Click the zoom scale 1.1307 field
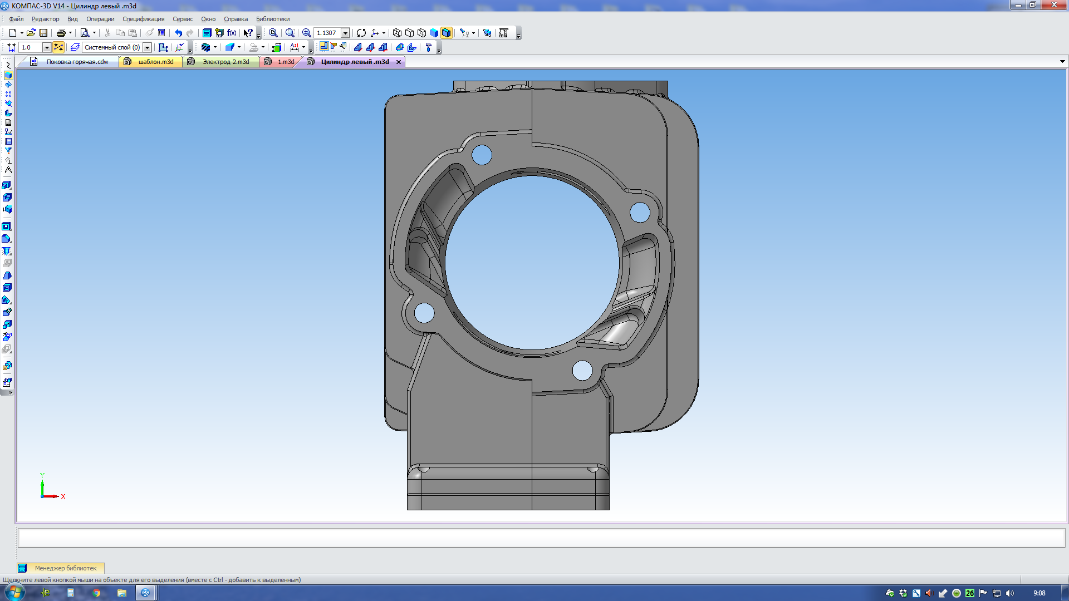 coord(327,33)
